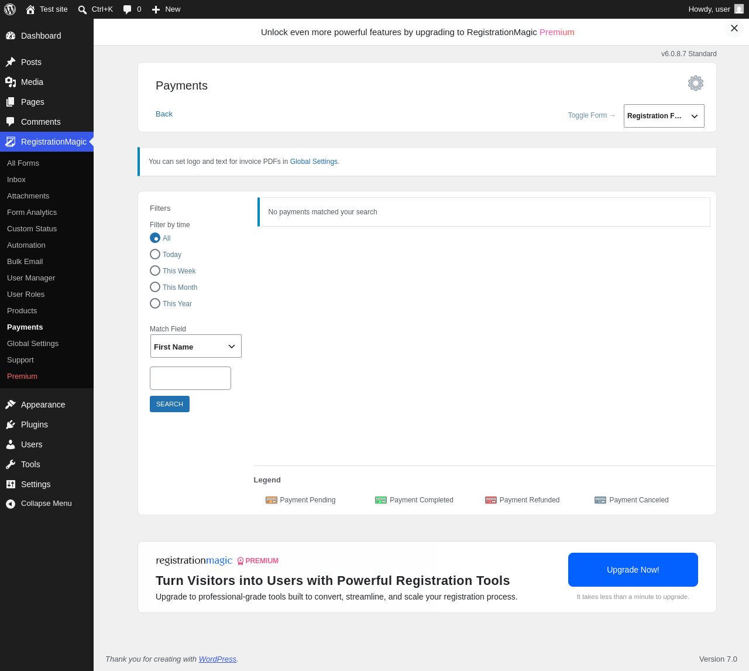Open Plugins from the sidebar icon
Screen dimensions: 749x671
click(11, 424)
